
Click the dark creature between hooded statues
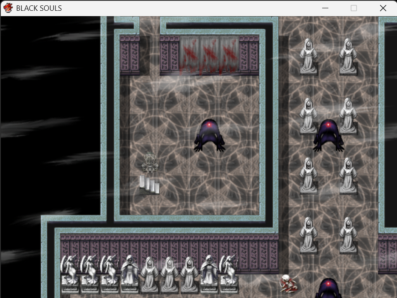click(x=329, y=136)
